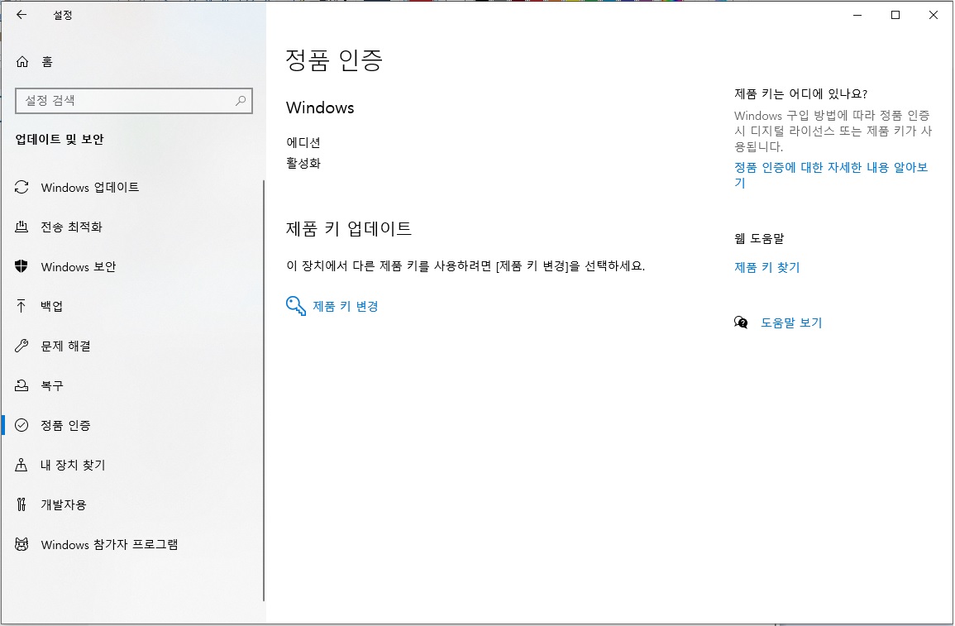Click the sidebar vertical scrollbar

(x=264, y=389)
